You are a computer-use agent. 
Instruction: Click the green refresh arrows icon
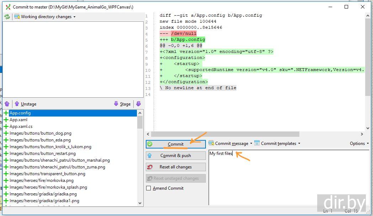pyautogui.click(x=7, y=17)
